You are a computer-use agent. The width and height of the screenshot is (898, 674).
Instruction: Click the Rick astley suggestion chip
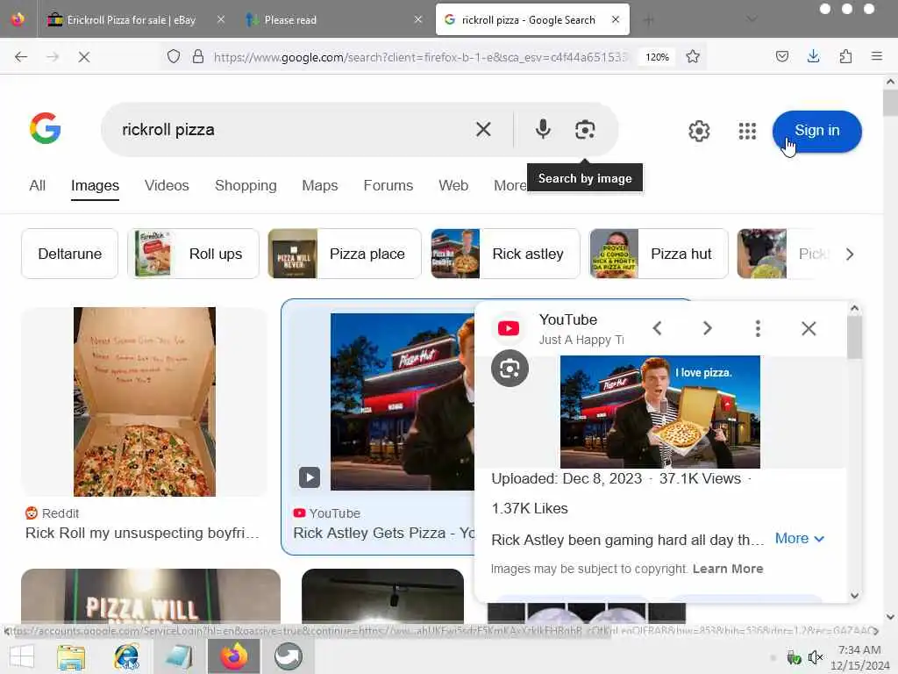505,254
